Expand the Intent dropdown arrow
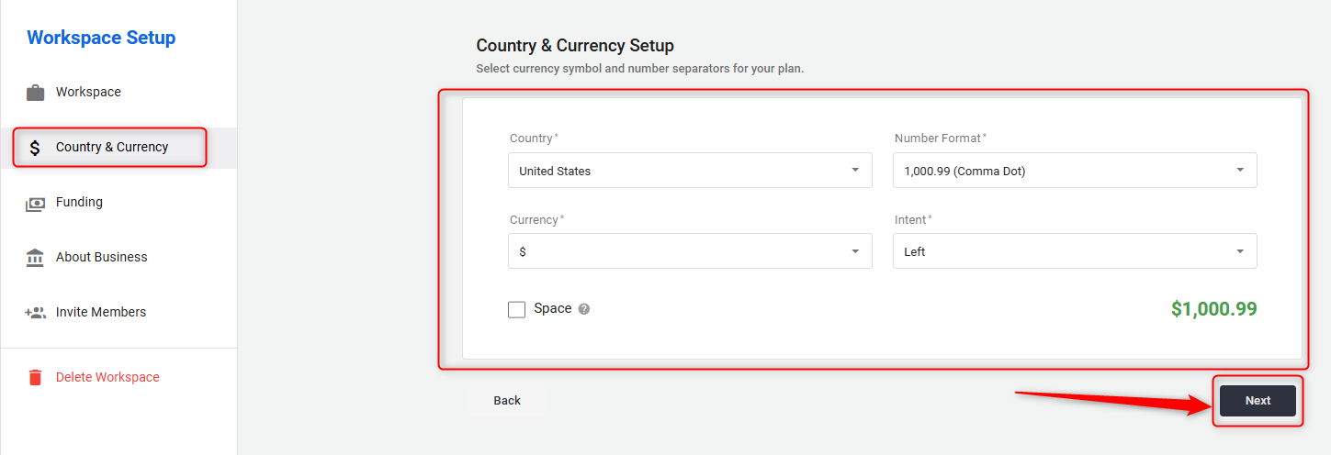This screenshot has height=455, width=1331. (1239, 251)
